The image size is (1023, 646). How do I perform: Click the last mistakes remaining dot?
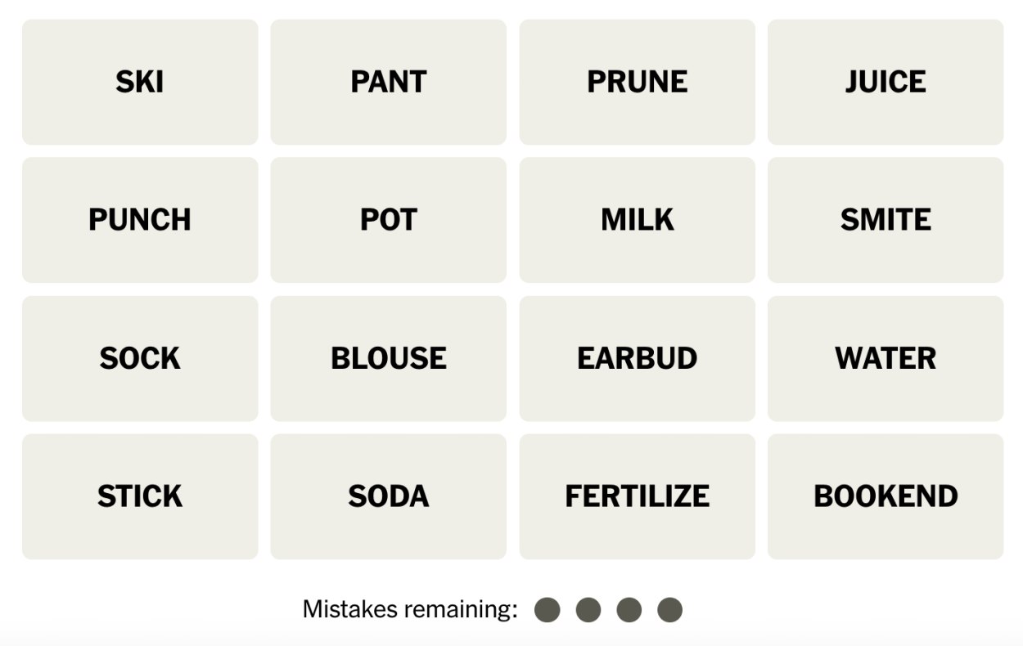tap(669, 610)
